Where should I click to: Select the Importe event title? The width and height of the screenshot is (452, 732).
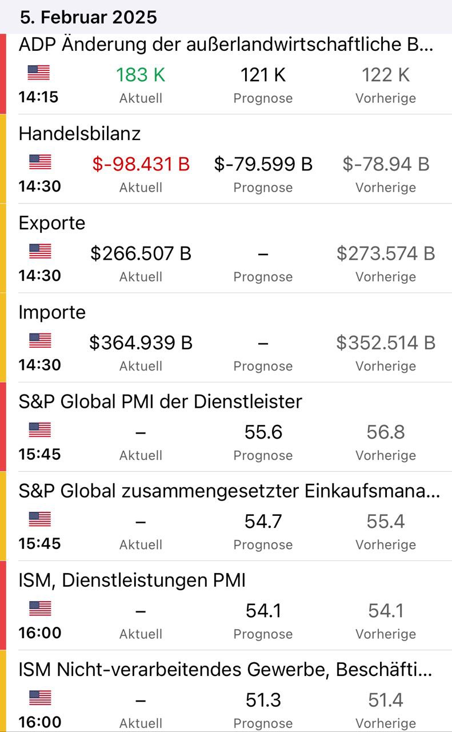pos(52,312)
